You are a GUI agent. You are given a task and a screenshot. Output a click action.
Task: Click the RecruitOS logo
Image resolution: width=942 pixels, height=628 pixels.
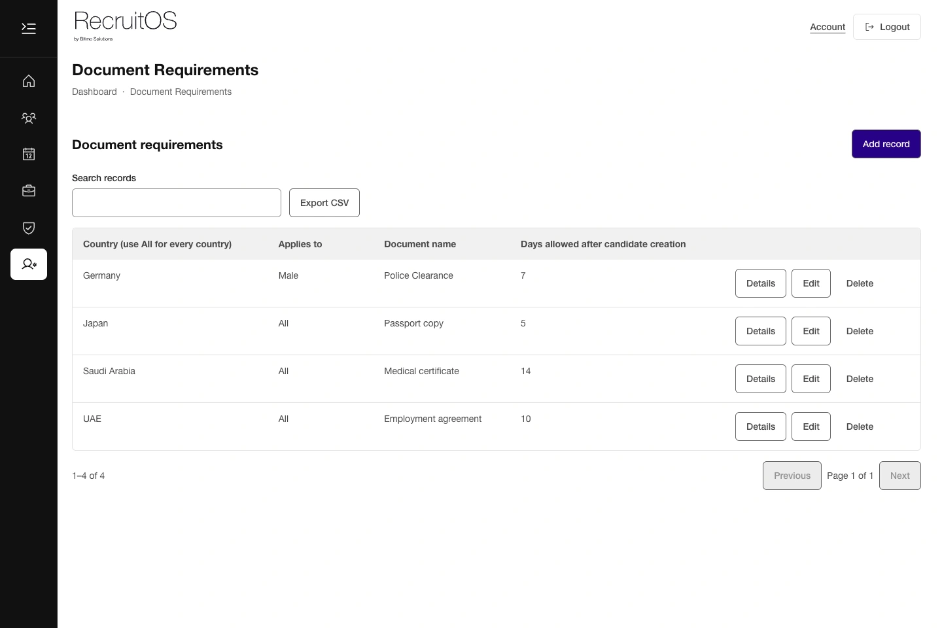coord(125,26)
